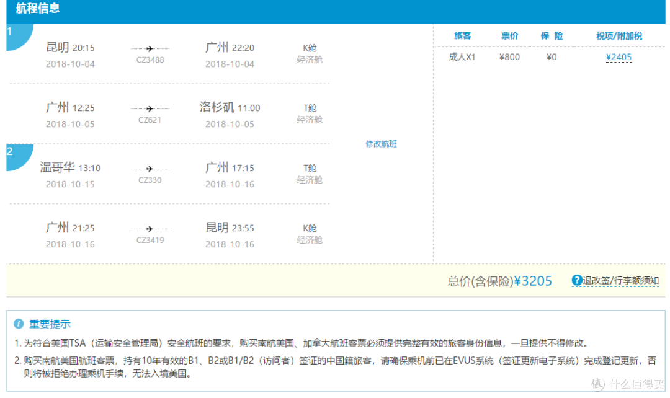Click the 旅客 column header
The width and height of the screenshot is (670, 398).
(x=462, y=36)
